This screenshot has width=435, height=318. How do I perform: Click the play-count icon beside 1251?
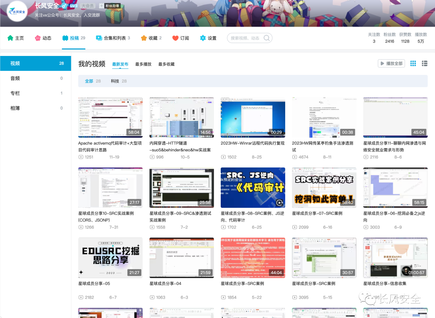81,157
